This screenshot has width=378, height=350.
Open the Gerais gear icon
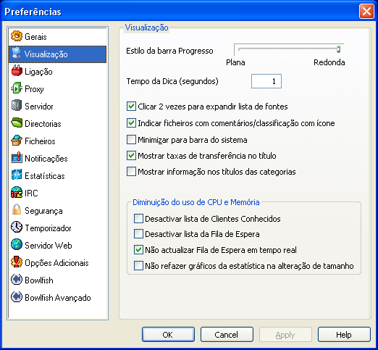[17, 36]
